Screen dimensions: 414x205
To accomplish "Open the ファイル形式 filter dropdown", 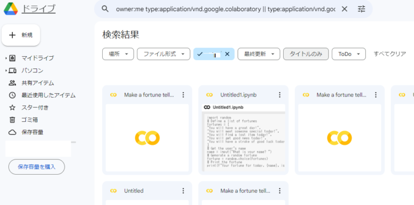I will coord(164,54).
